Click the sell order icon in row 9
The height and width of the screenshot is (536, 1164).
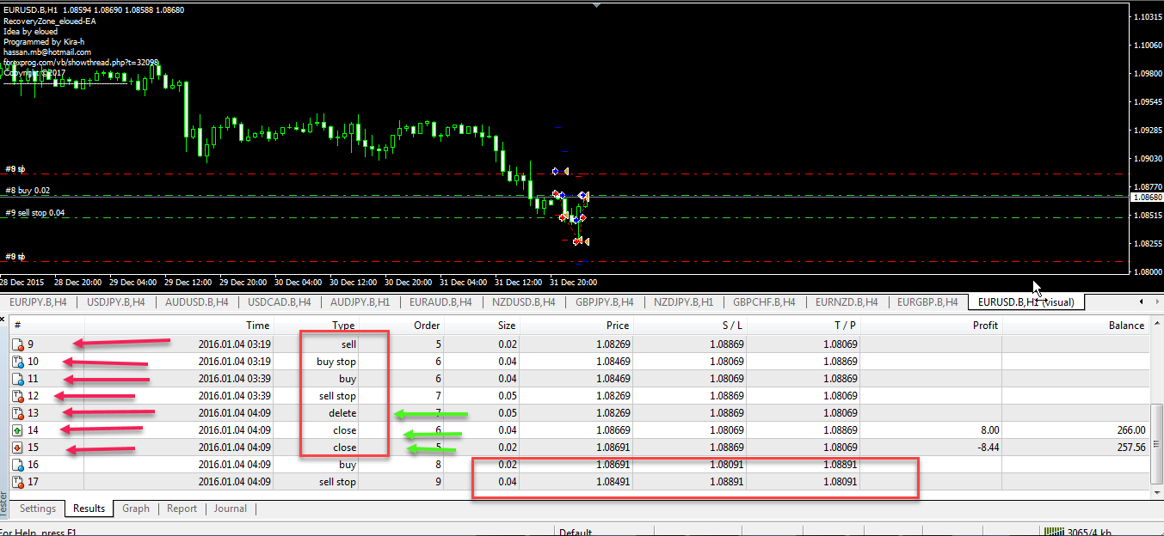(18, 344)
